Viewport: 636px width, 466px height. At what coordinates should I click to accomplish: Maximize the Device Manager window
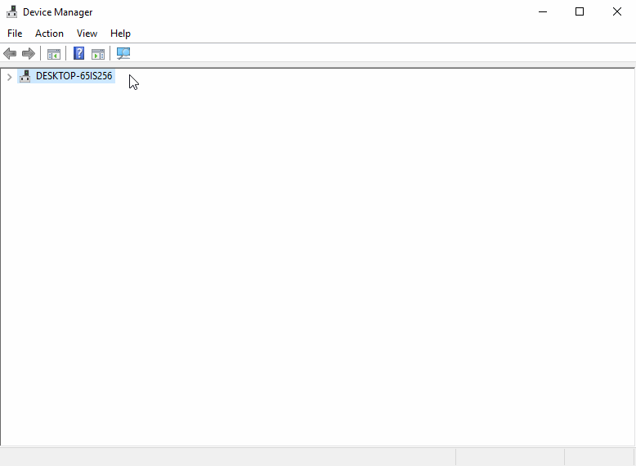click(580, 12)
